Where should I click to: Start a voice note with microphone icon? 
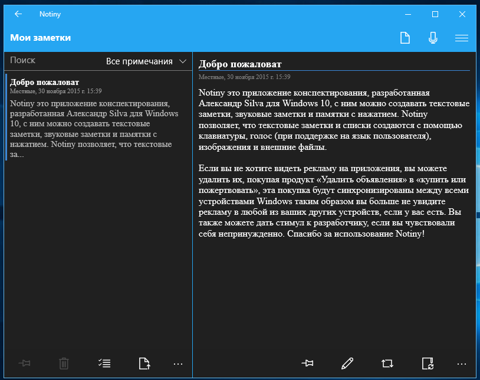click(x=433, y=38)
